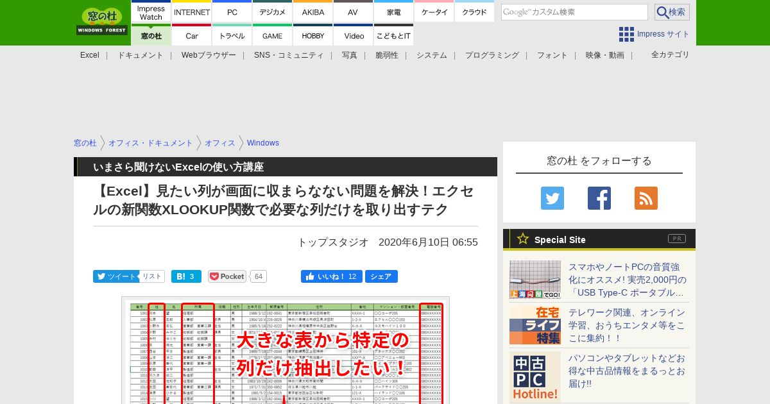
Task: Click the Pocket count 64
Action: (259, 276)
